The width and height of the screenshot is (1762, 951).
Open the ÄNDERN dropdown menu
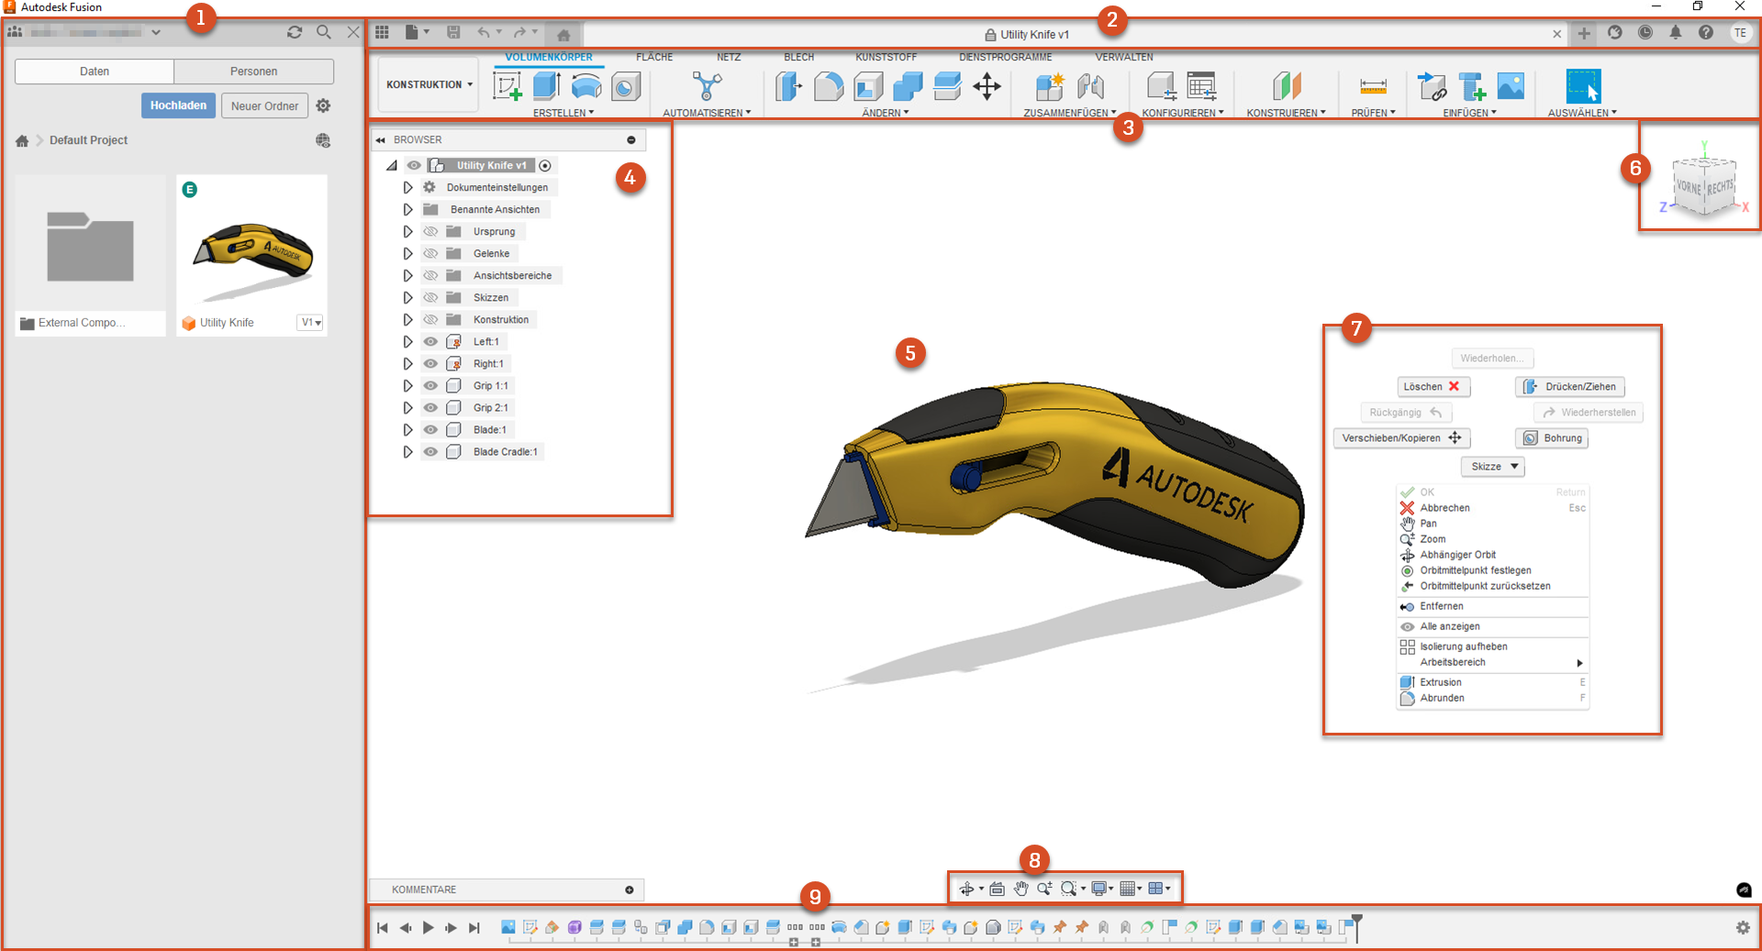point(886,113)
